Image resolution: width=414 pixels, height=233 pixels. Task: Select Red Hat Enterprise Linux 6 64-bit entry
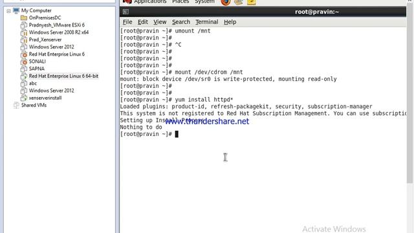click(63, 76)
